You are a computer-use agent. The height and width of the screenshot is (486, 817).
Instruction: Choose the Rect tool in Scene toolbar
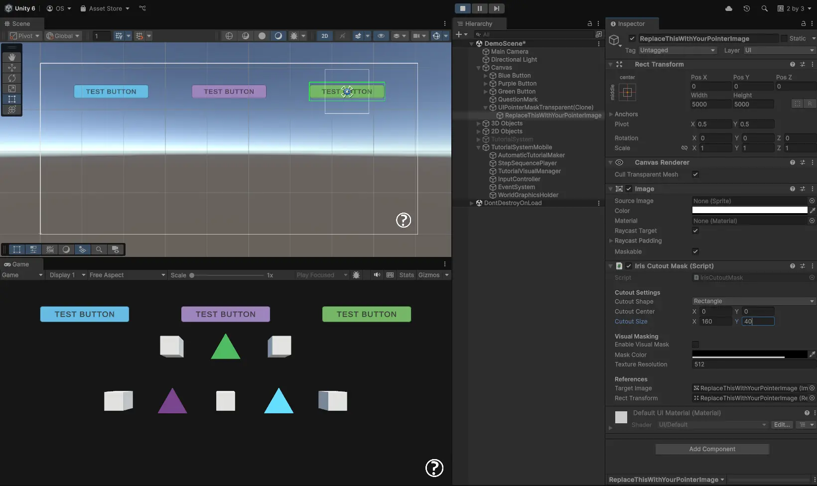tap(12, 99)
